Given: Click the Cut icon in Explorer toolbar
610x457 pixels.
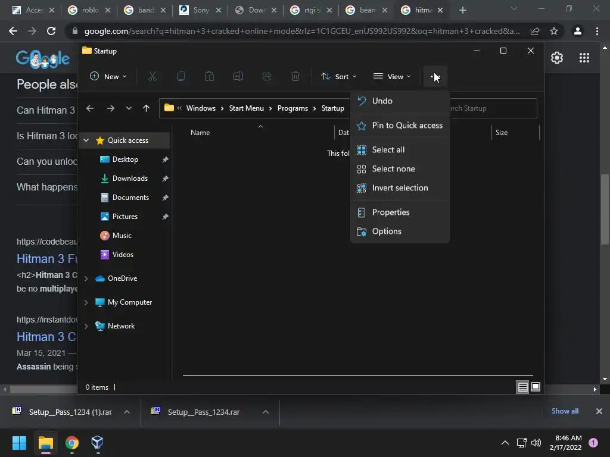Looking at the screenshot, I should coord(152,77).
